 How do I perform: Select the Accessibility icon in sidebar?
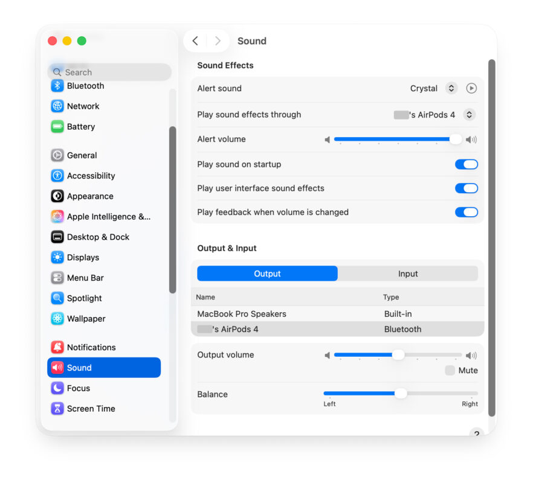(x=57, y=176)
